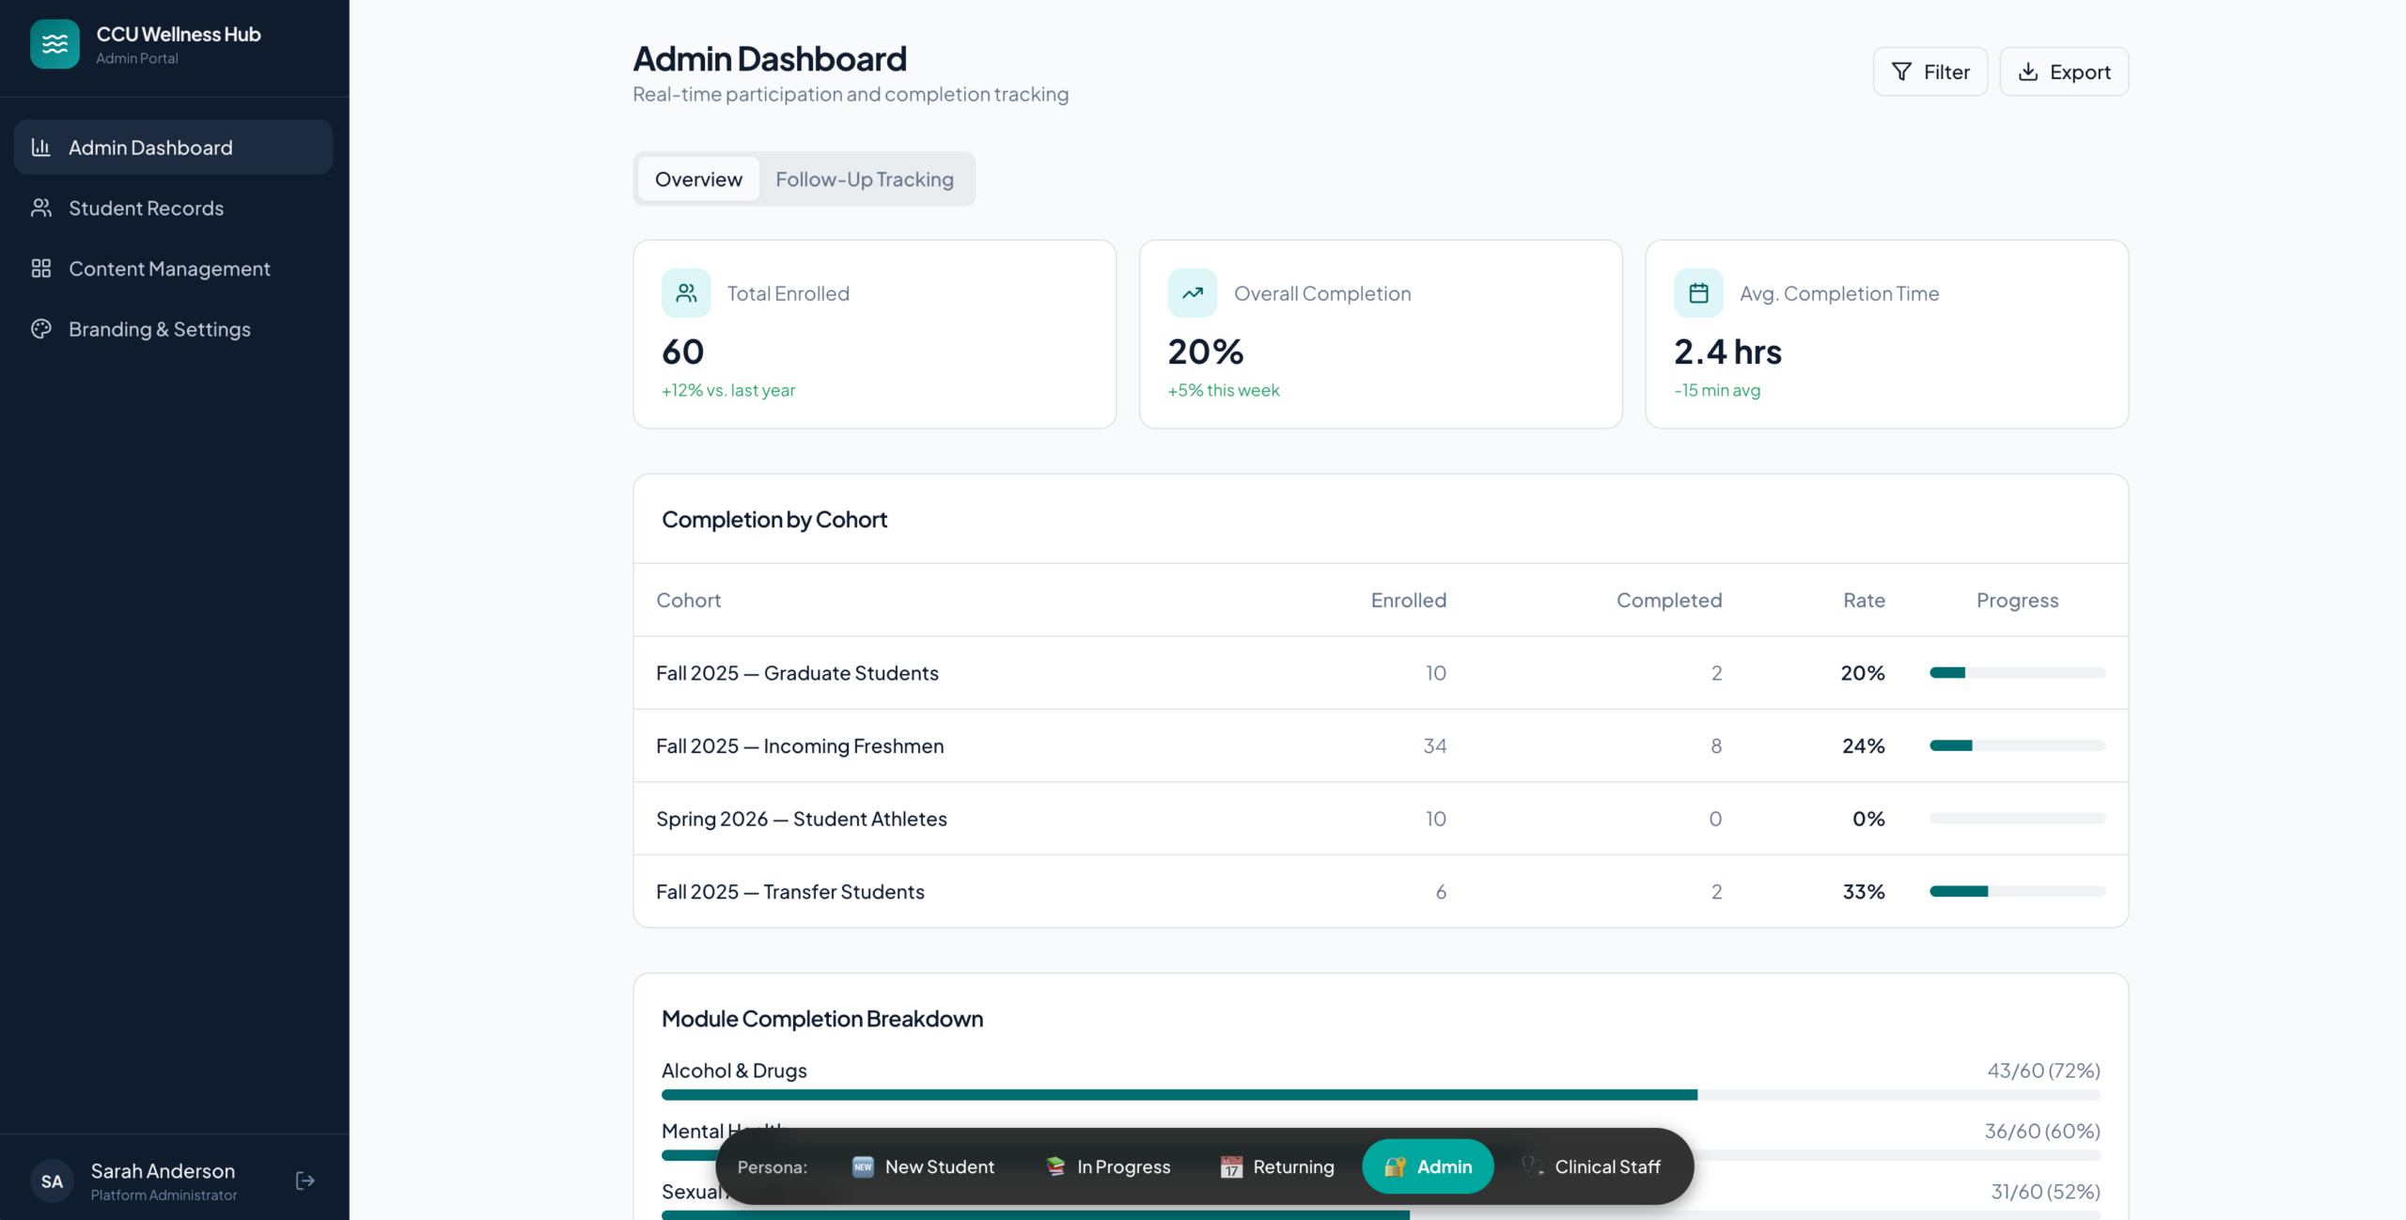Open Content Management in the sidebar
Image resolution: width=2406 pixels, height=1220 pixels.
pyautogui.click(x=169, y=269)
